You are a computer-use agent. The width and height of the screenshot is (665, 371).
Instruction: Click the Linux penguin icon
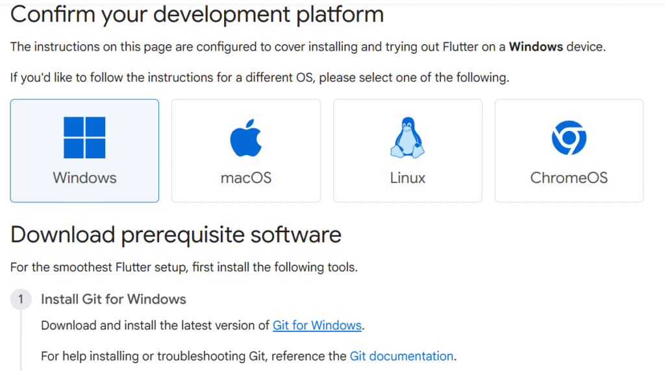point(407,138)
